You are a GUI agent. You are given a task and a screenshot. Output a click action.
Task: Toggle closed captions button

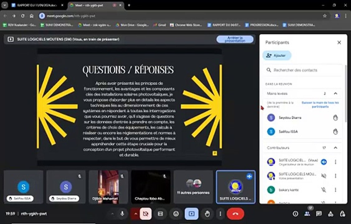tap(161, 214)
